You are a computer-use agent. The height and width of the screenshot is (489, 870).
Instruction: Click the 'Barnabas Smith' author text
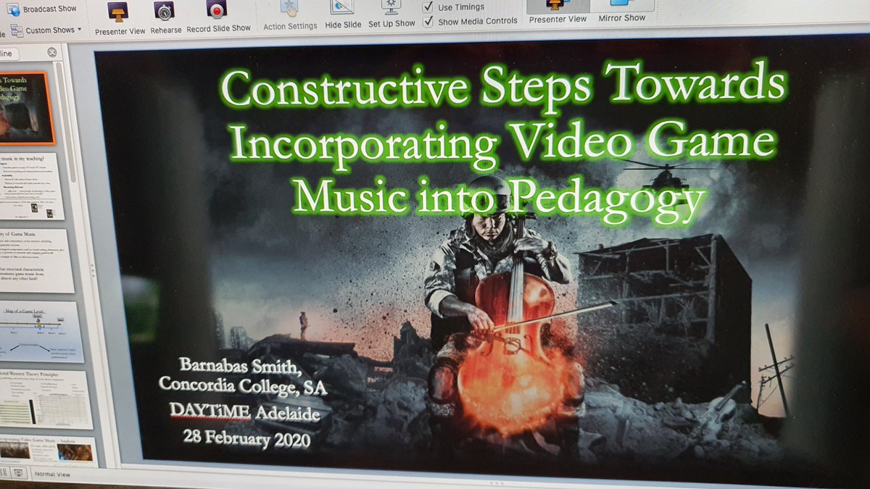point(241,364)
